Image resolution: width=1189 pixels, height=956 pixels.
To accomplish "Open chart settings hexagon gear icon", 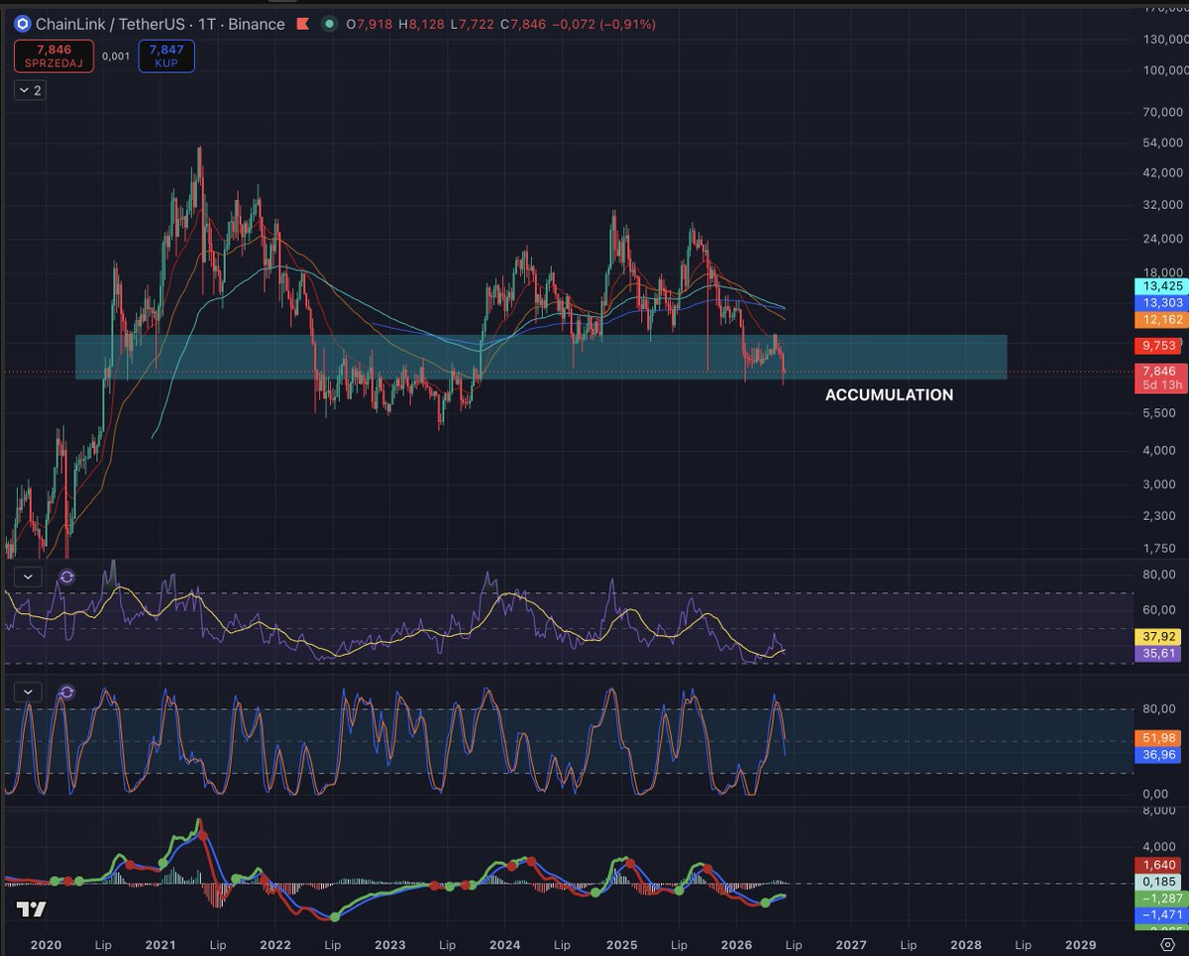I will point(1166,944).
